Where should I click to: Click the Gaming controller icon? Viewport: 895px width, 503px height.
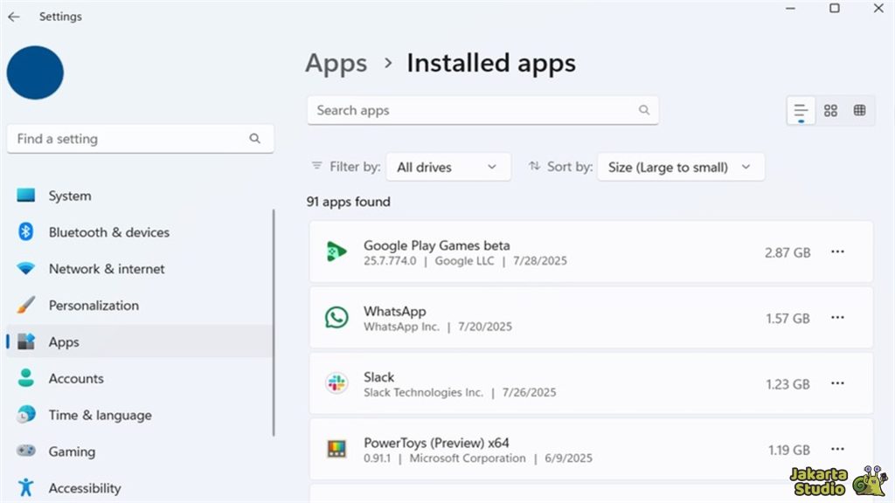25,451
